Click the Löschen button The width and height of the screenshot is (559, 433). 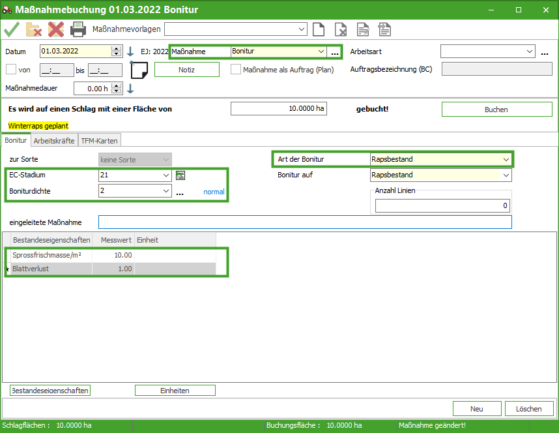[528, 409]
